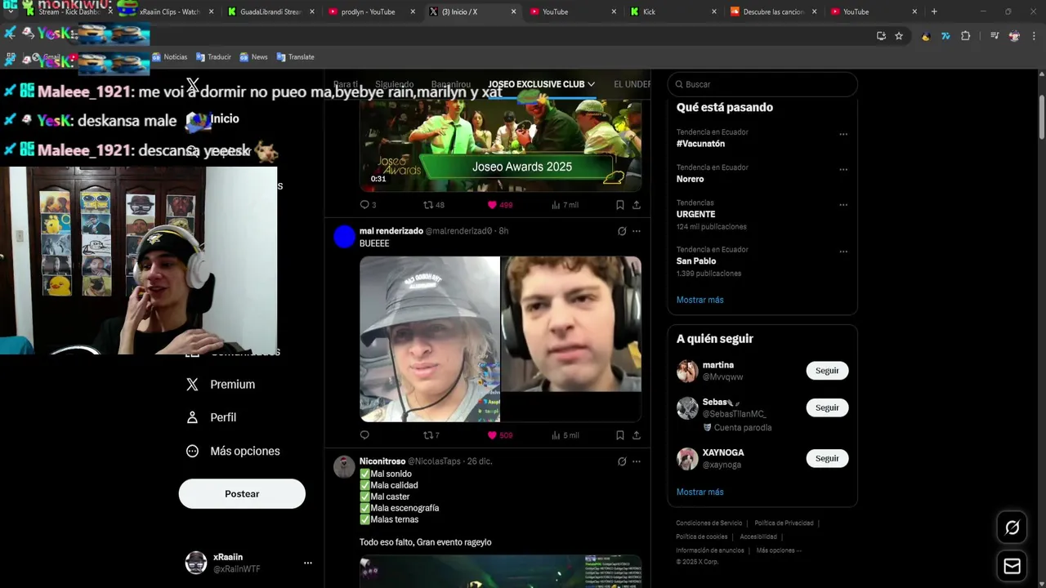Open Política de cookies footer link
Screen dimensions: 1046x588
pyautogui.click(x=701, y=537)
